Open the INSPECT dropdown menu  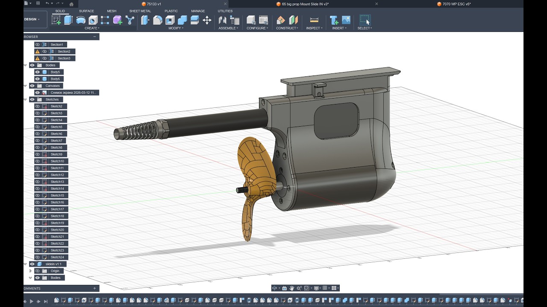[x=315, y=28]
